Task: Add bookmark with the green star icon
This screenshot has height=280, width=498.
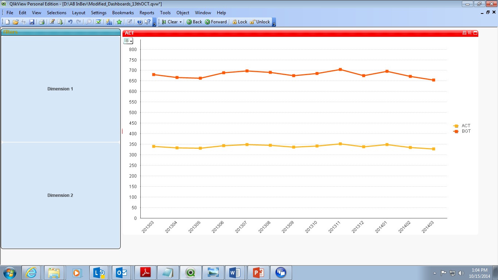Action: 119,22
